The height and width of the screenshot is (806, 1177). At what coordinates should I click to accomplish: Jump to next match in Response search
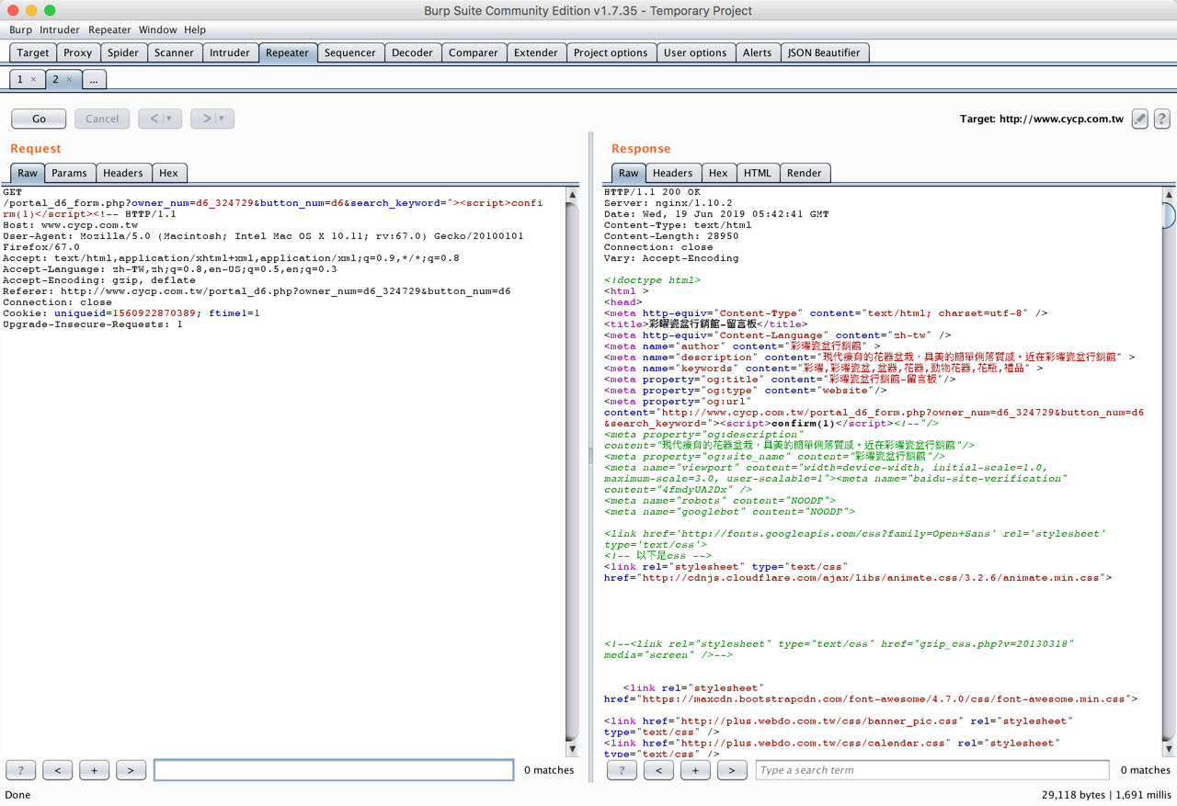pyautogui.click(x=732, y=770)
